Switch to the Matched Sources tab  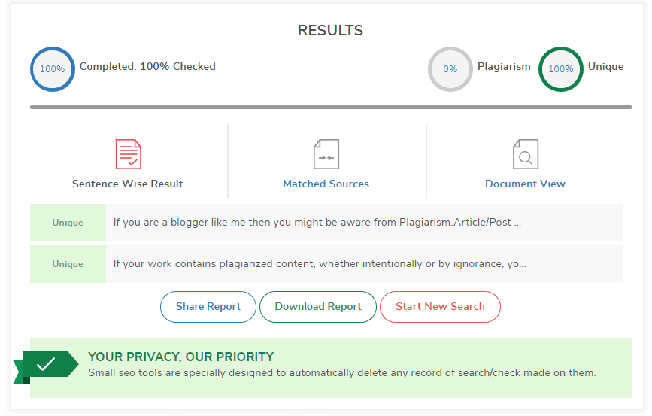point(326,184)
